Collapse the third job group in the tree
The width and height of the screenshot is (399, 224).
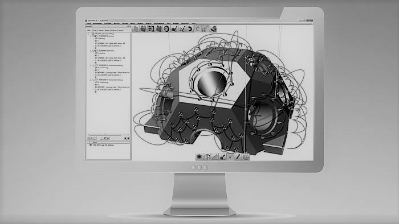coord(91,65)
